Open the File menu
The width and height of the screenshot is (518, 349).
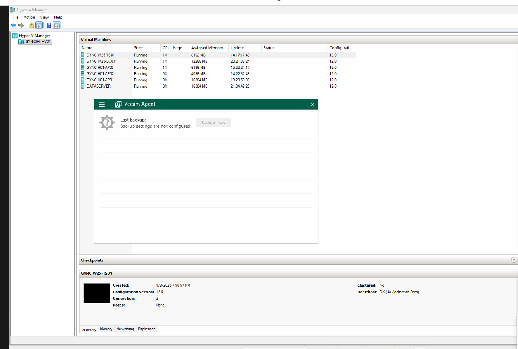click(15, 17)
